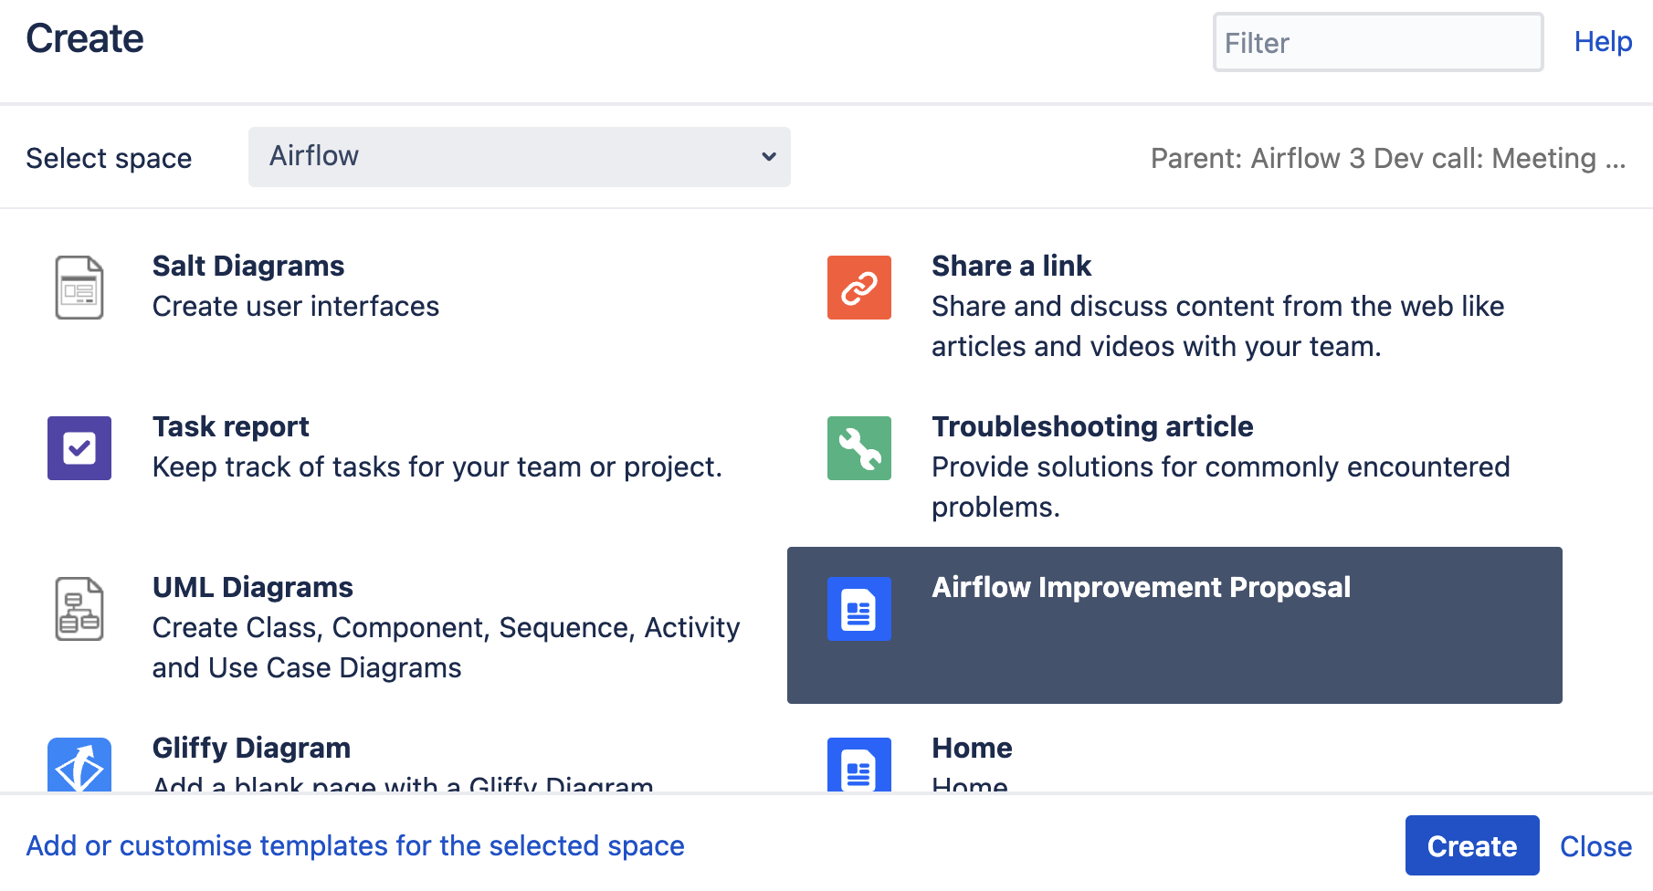Click the Troubleshooting article wrench icon

pos(858,448)
